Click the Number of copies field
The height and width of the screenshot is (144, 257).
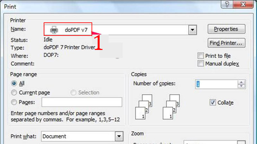click(x=216, y=84)
